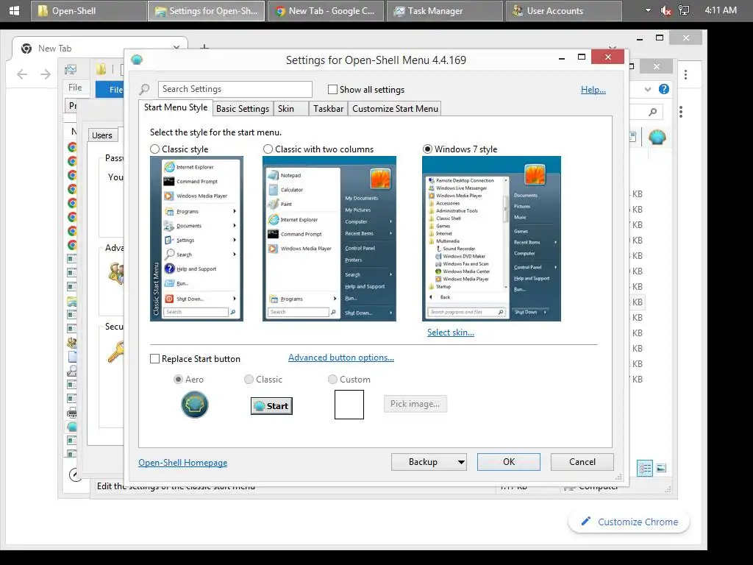
Task: Click the Windows Start button in the taskbar
Action: (x=14, y=10)
